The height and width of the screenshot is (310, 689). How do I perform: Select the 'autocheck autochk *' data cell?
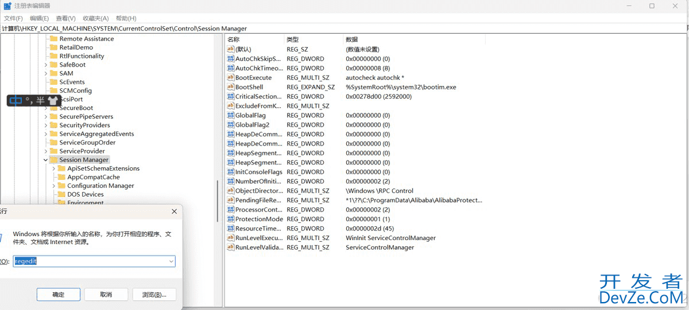coord(375,77)
